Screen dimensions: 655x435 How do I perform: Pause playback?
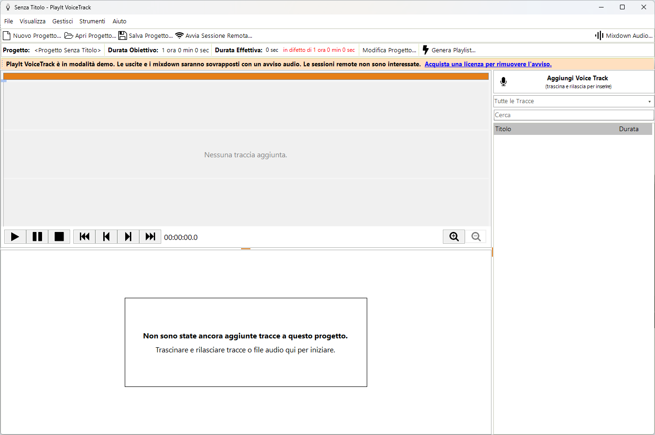pyautogui.click(x=37, y=237)
